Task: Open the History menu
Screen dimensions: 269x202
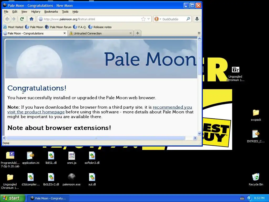Action: pyautogui.click(x=36, y=12)
